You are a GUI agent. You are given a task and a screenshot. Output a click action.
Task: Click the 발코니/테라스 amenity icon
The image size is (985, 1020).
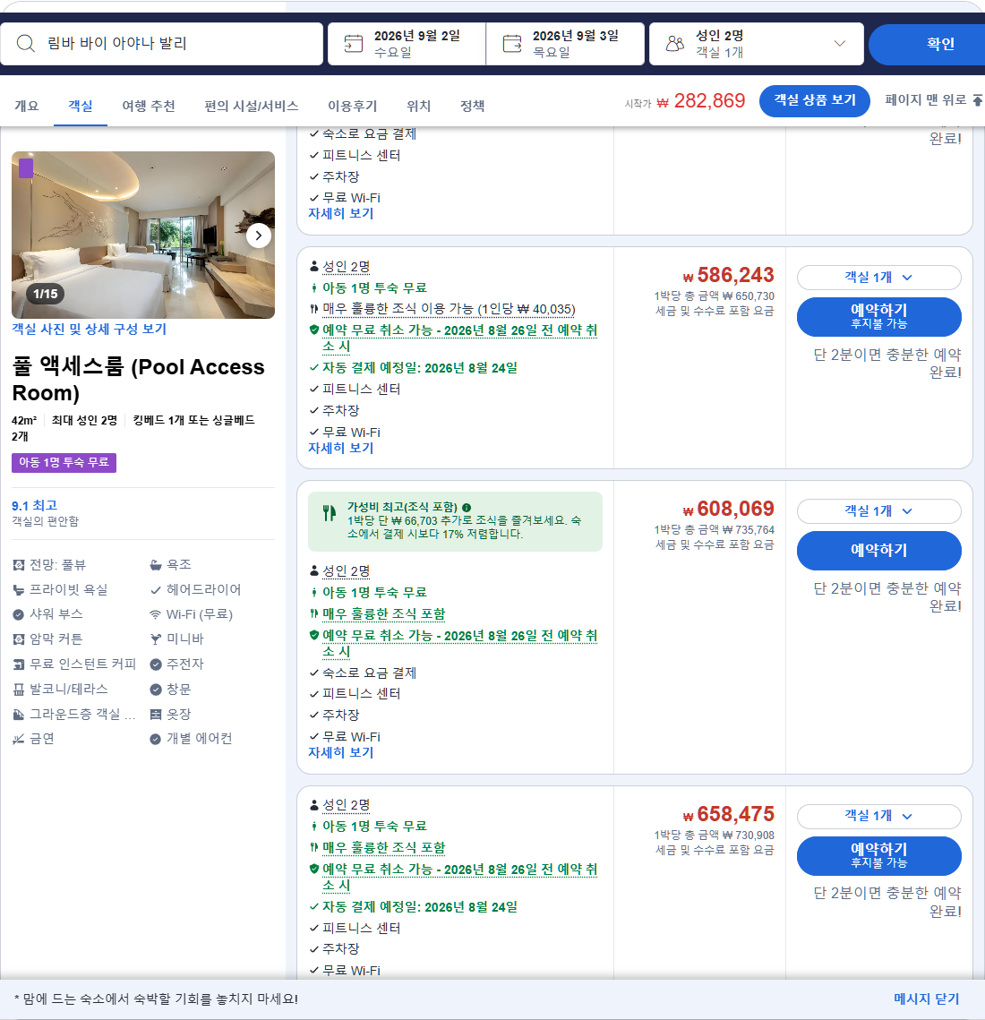pos(19,690)
